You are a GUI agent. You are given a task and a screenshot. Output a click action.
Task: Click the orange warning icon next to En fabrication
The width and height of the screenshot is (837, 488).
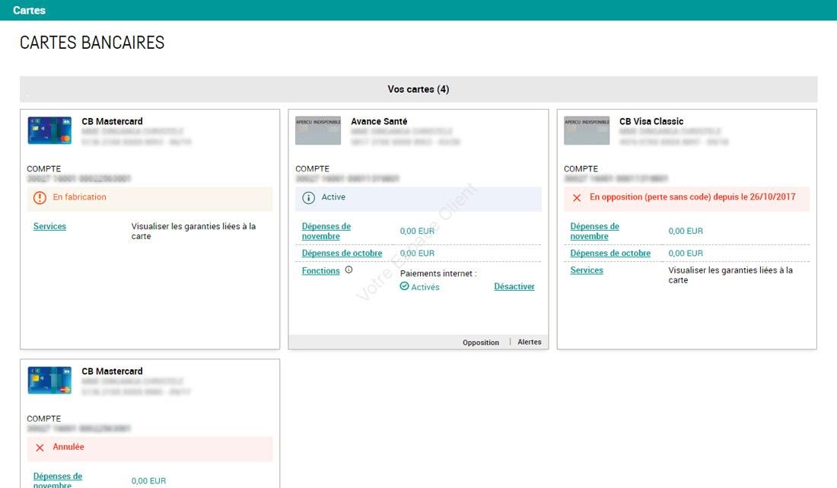[40, 197]
